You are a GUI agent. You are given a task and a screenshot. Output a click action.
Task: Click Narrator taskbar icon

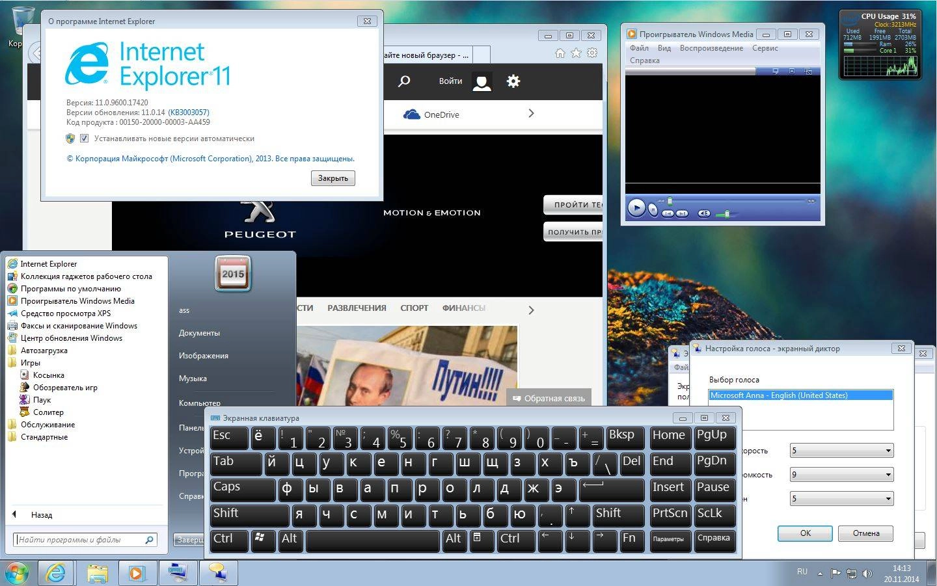tap(217, 573)
